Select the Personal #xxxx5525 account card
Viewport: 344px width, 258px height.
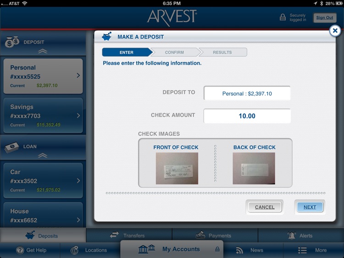(x=43, y=76)
